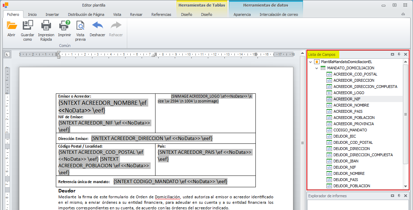Open the Distribución de Página tab
Viewport: 413px width, 210px height.
[x=86, y=14]
